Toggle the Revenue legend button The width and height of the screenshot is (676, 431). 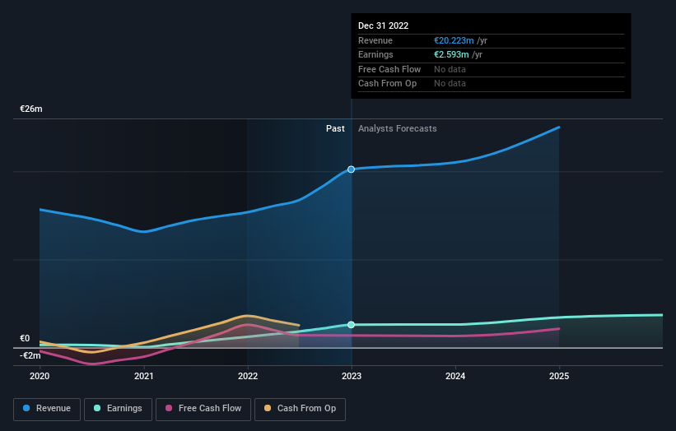pos(47,409)
